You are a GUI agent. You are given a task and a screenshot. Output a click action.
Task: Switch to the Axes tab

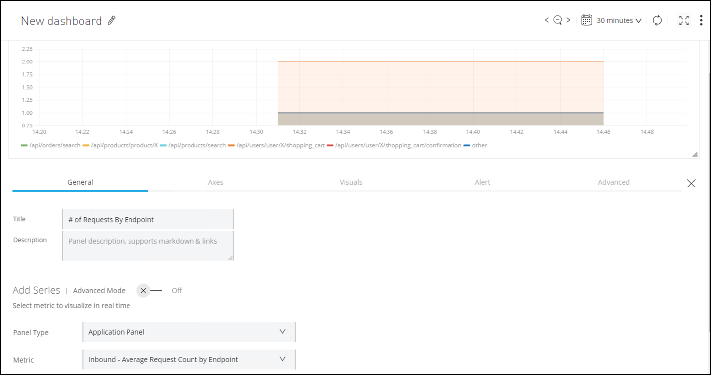(215, 182)
